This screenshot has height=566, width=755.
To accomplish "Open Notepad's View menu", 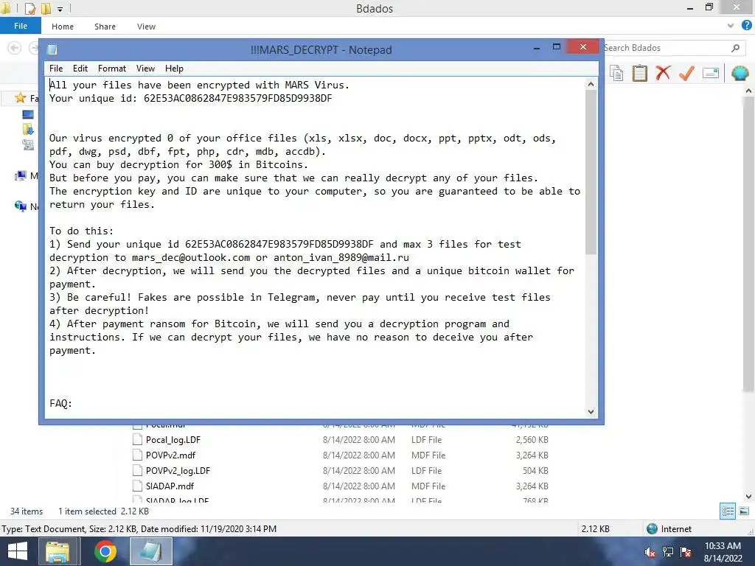I will click(145, 69).
